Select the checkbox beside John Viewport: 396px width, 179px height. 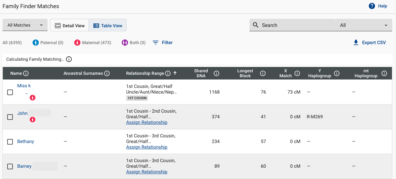click(10, 117)
